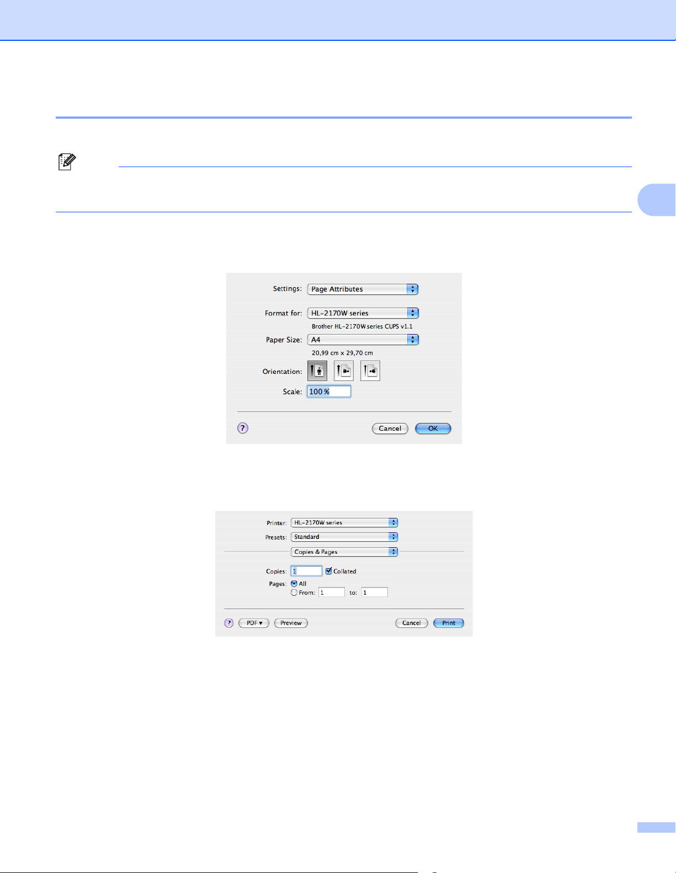The width and height of the screenshot is (676, 873).
Task: Select landscape left orientation icon
Action: [x=344, y=371]
